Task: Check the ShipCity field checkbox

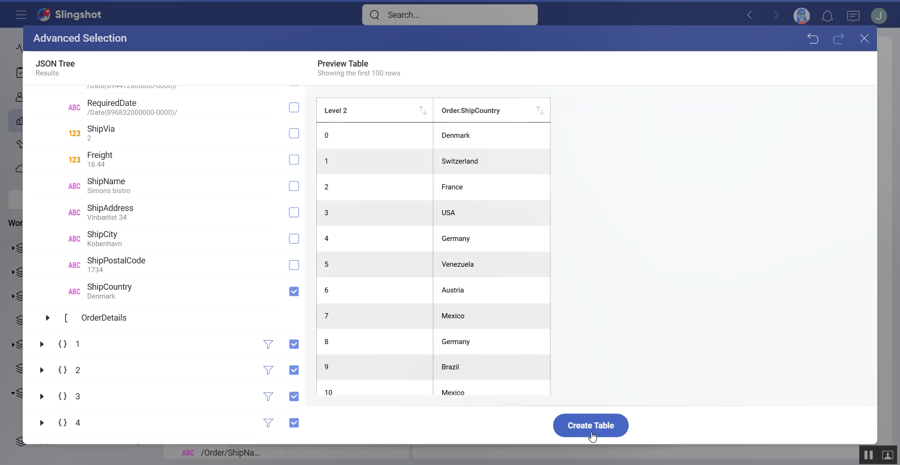Action: tap(294, 239)
